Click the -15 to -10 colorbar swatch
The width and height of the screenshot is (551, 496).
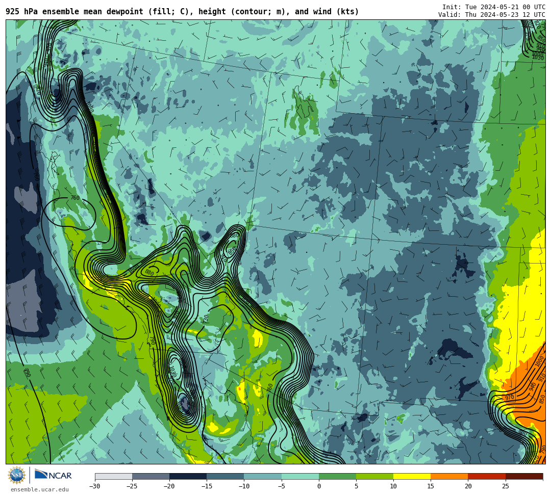pos(226,476)
